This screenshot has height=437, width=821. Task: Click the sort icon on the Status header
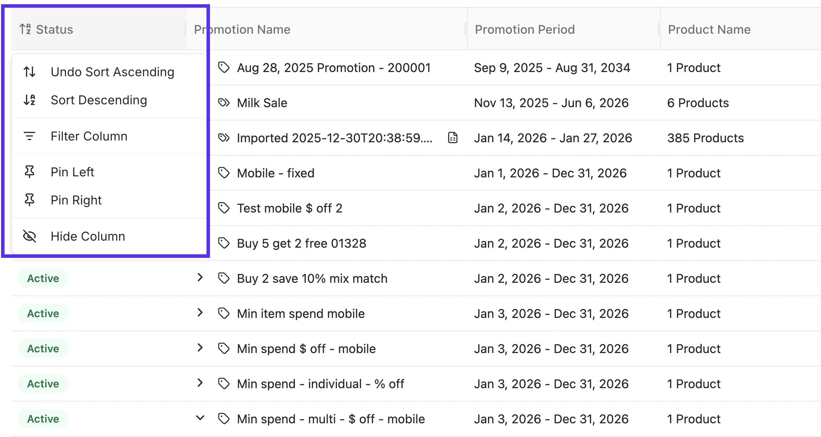[x=25, y=29]
